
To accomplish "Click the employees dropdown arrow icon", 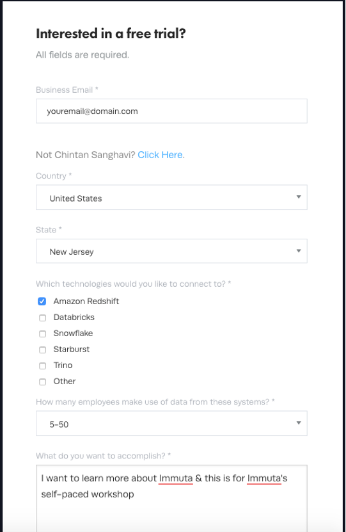I will pyautogui.click(x=299, y=423).
